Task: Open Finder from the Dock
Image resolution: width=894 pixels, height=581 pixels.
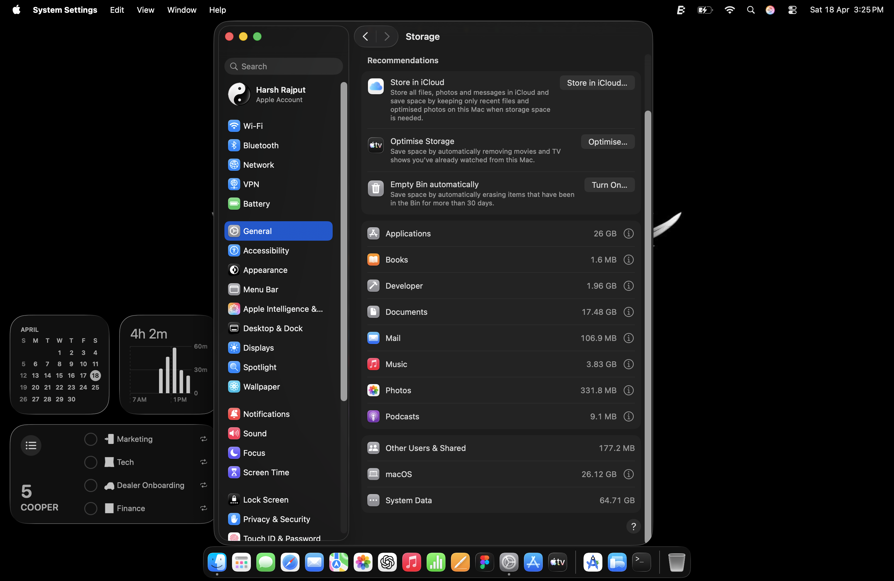Action: [x=217, y=562]
